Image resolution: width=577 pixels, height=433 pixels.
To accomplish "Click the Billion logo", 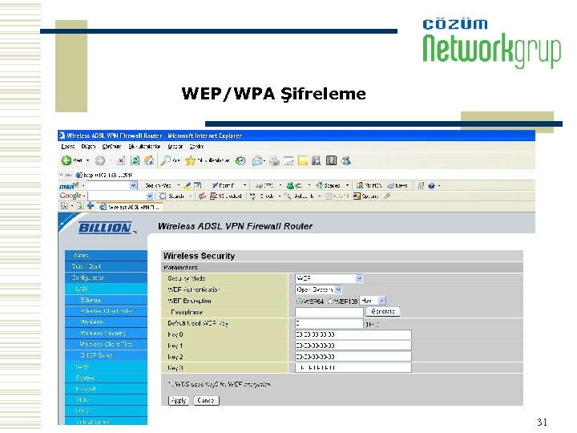I will [105, 228].
